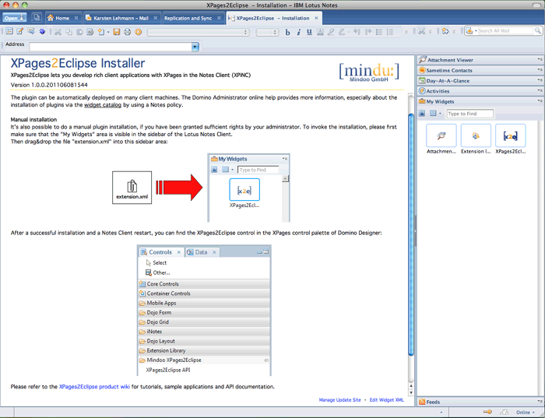This screenshot has width=545, height=418.
Task: Toggle the bulleted list icon
Action: pyautogui.click(x=379, y=32)
